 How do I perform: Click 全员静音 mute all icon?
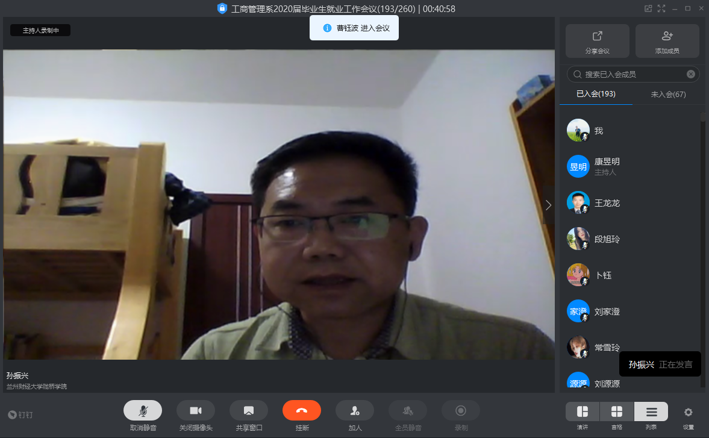click(x=408, y=410)
